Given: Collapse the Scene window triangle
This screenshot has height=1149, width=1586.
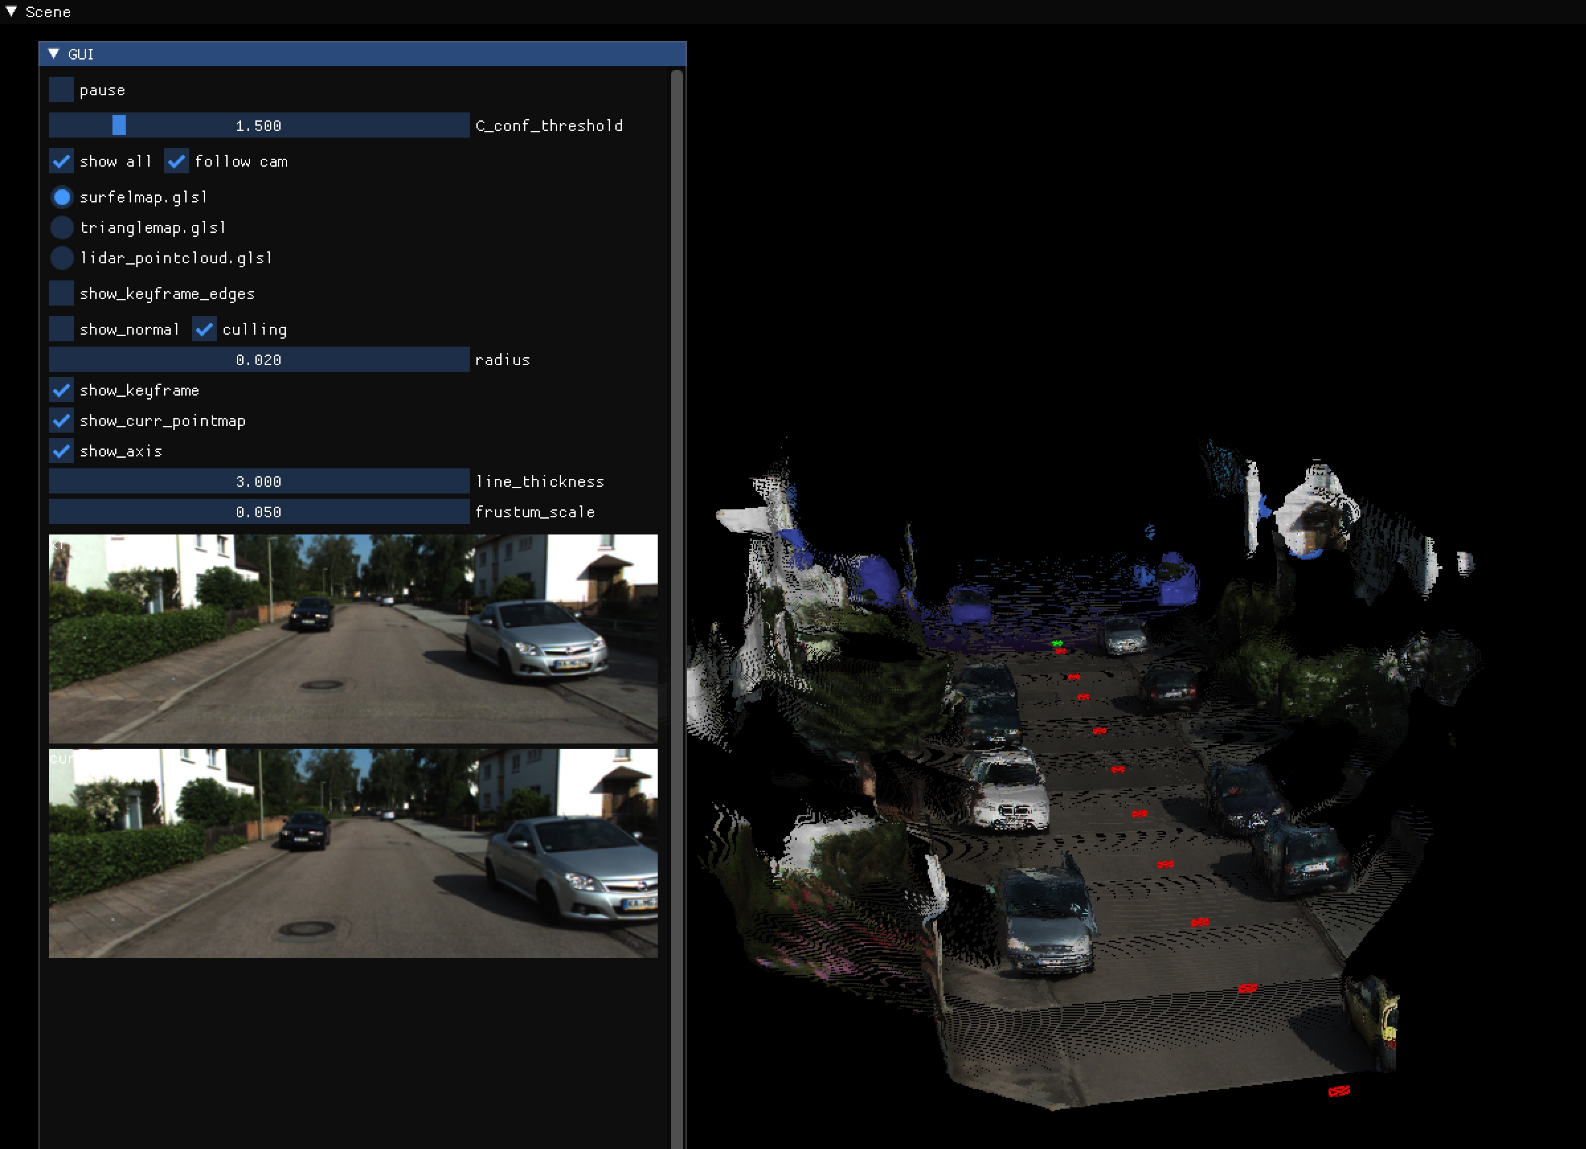Looking at the screenshot, I should pyautogui.click(x=11, y=11).
